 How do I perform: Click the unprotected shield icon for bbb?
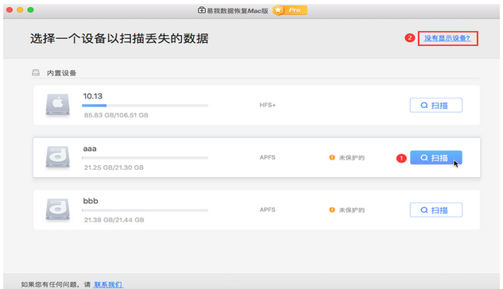coord(332,210)
